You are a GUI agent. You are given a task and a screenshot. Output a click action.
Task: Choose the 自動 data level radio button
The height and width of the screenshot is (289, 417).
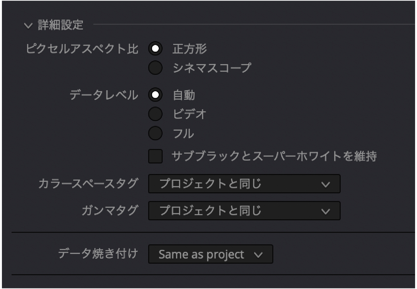pos(155,95)
